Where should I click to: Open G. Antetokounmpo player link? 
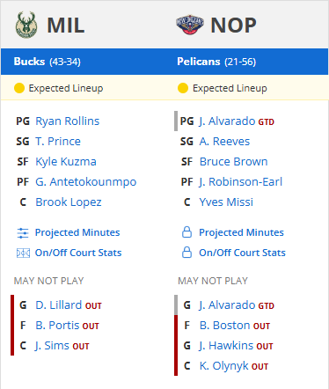(86, 182)
